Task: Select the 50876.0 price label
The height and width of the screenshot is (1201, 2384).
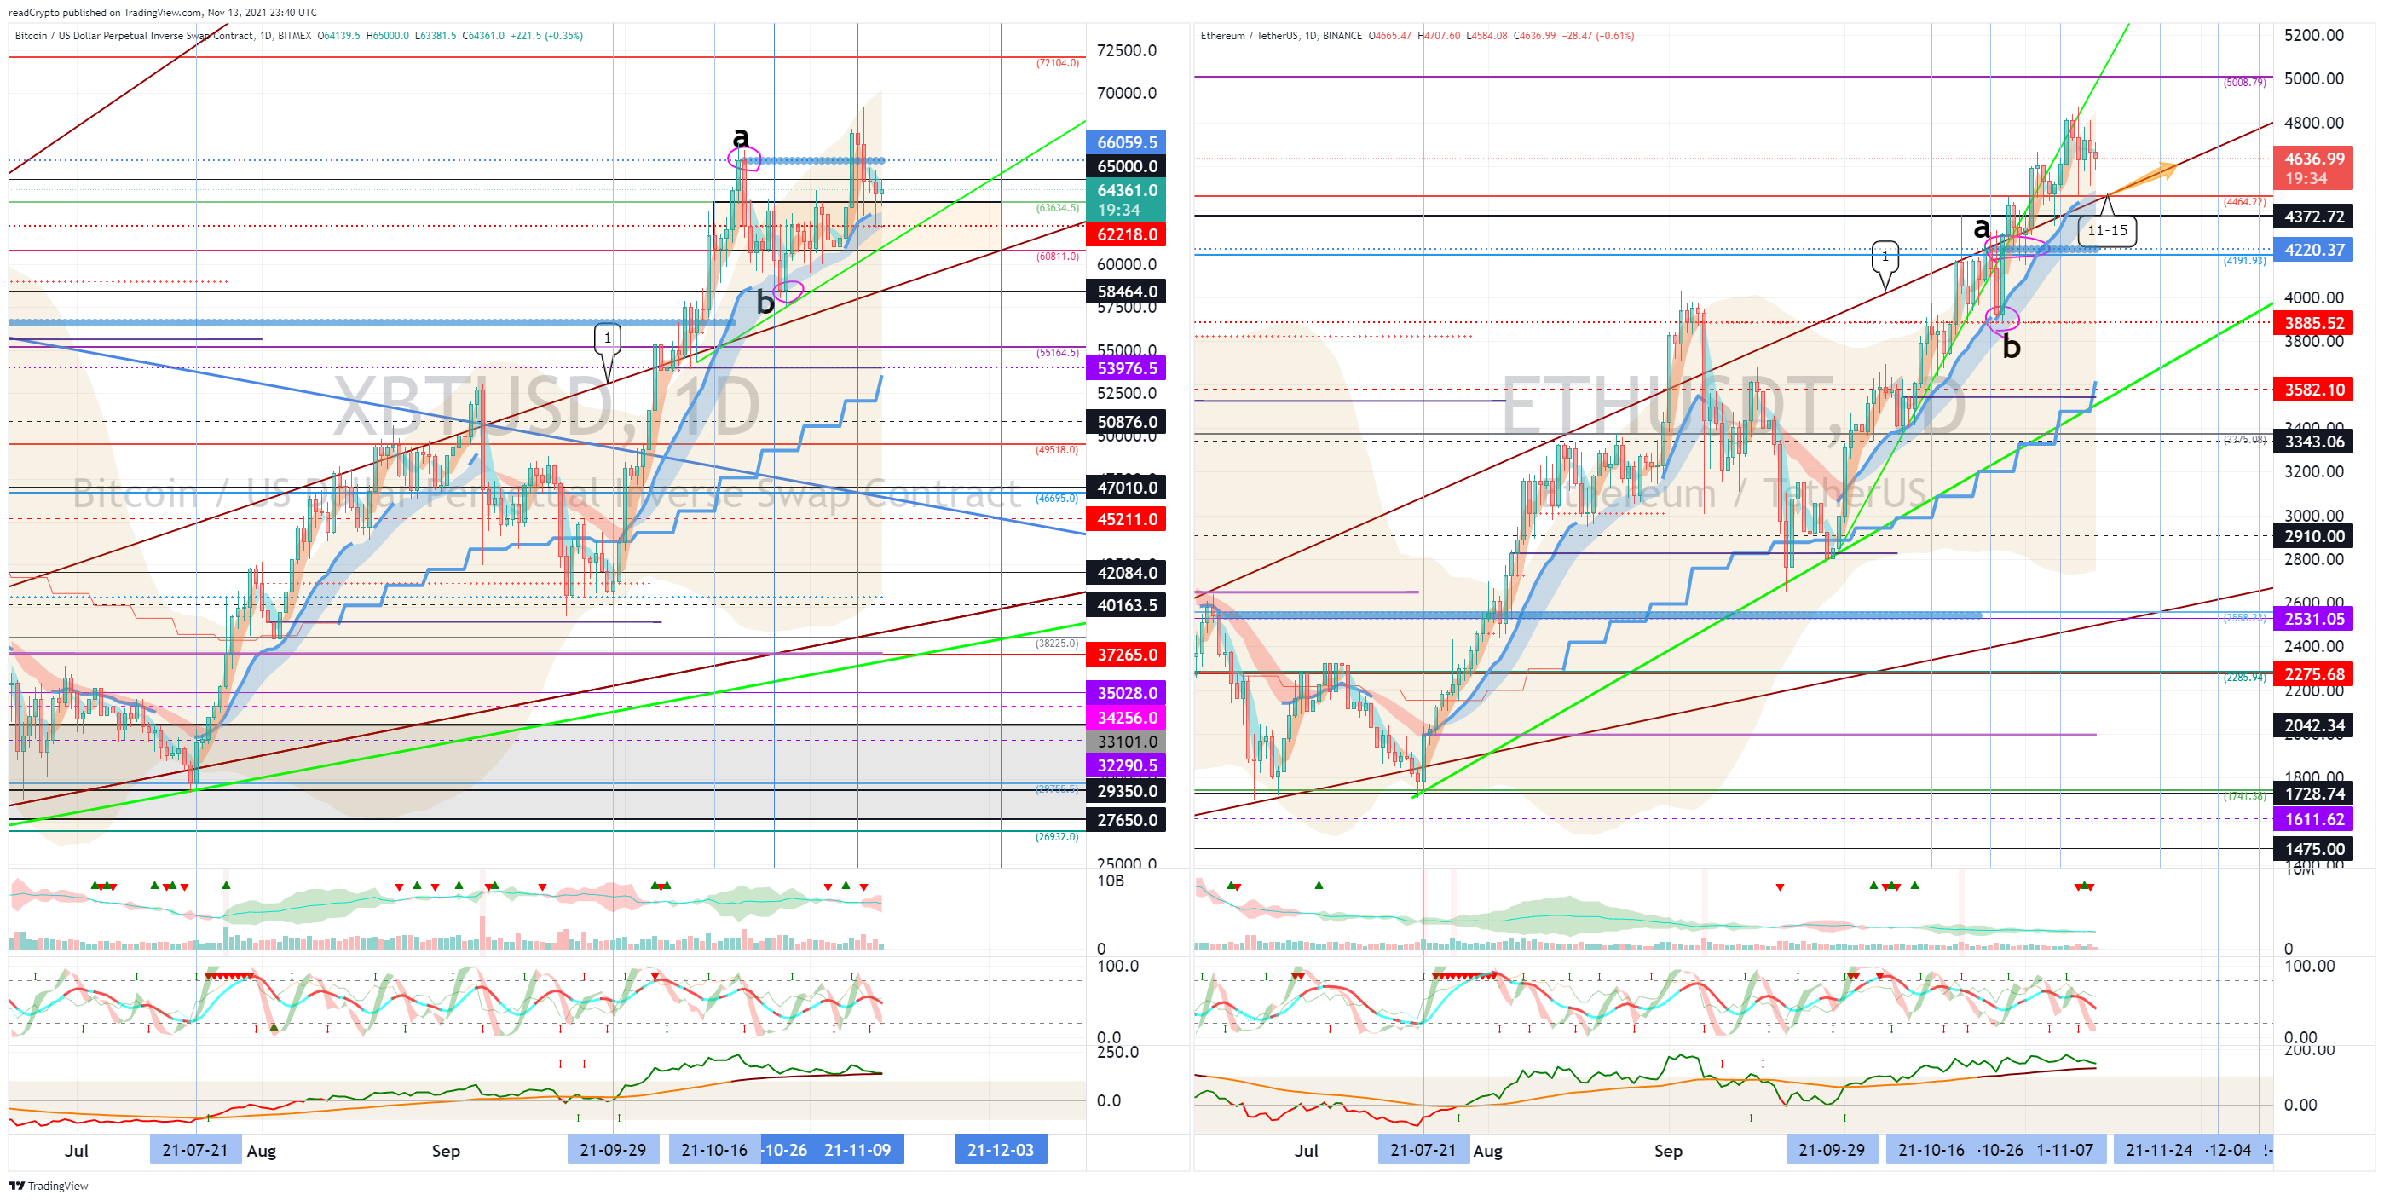Action: [x=1125, y=422]
